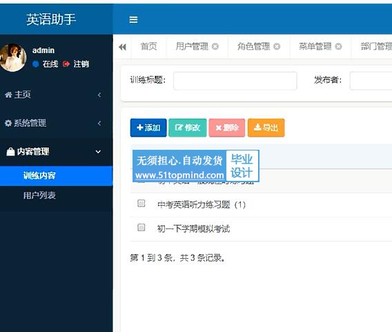
Task: Click the gear icon beside 系统管理
Action: click(x=8, y=123)
